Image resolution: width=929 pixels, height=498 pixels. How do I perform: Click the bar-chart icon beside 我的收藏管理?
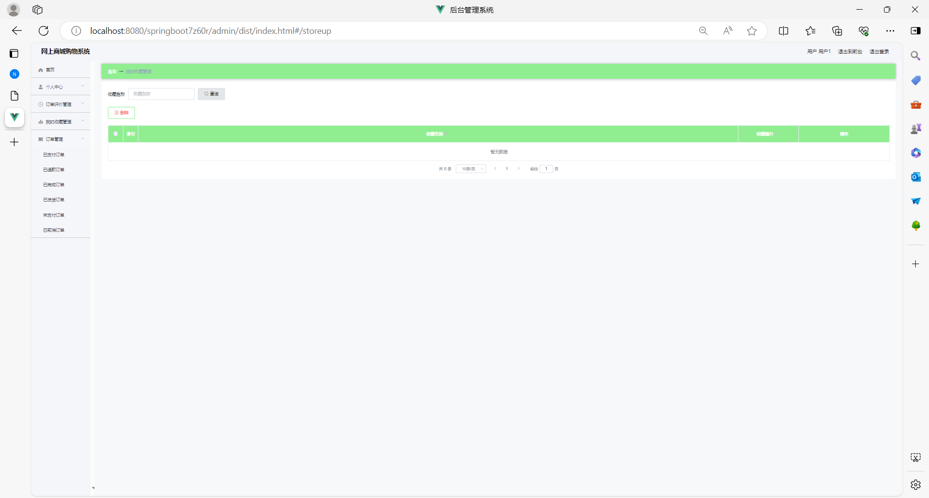[x=40, y=121]
